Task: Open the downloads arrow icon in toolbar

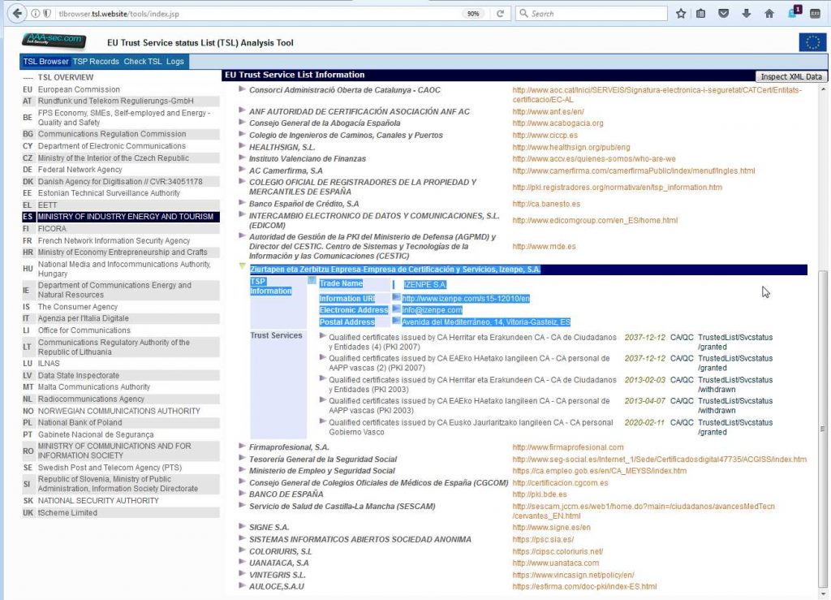Action: click(x=746, y=13)
